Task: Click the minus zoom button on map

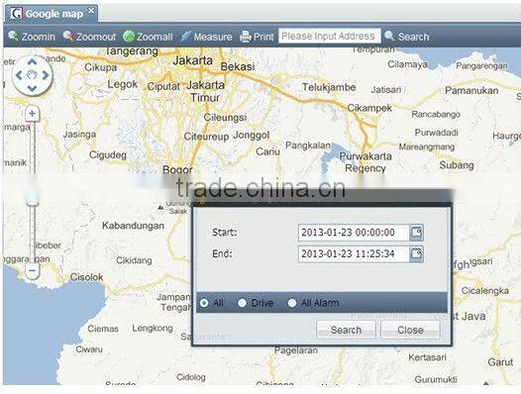Action: 33,270
